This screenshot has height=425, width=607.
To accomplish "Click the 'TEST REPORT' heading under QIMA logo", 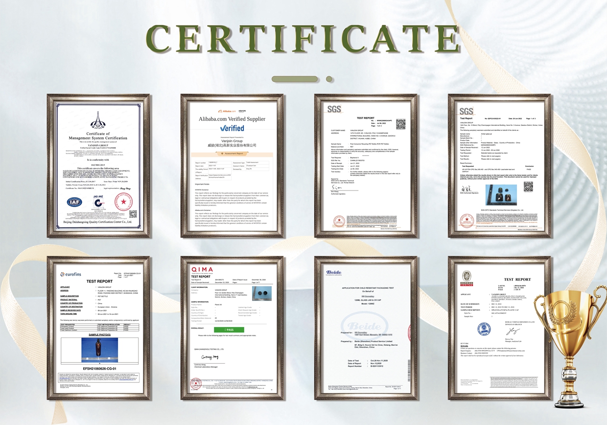I will 201,277.
